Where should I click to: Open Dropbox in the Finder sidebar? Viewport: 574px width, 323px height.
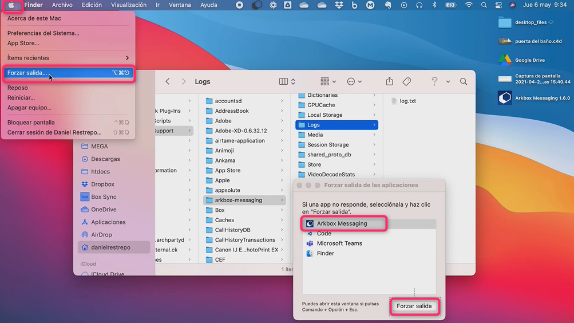102,184
